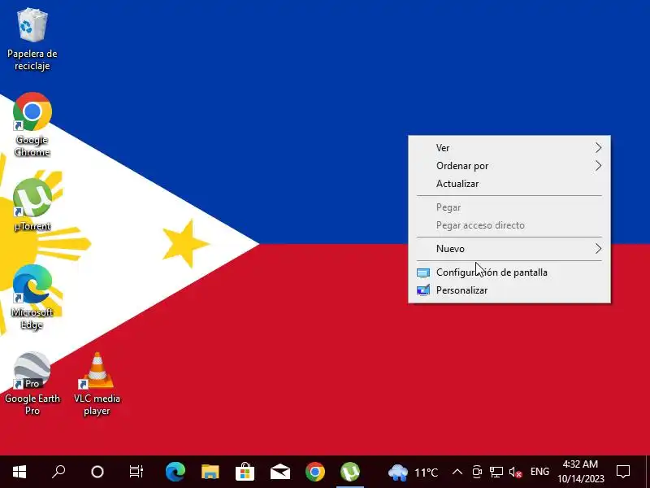The height and width of the screenshot is (488, 650).
Task: Show hidden system tray icons
Action: 457,472
